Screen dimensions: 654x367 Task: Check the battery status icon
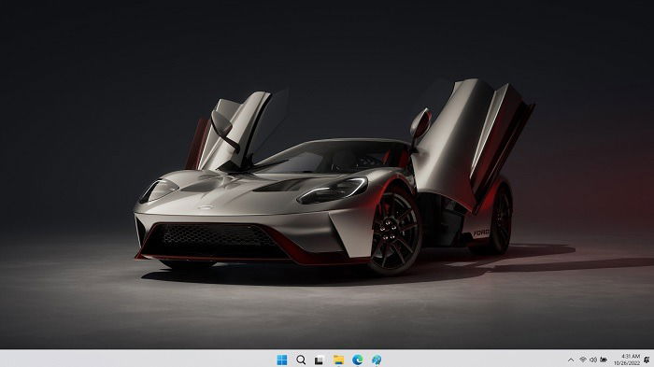click(604, 360)
